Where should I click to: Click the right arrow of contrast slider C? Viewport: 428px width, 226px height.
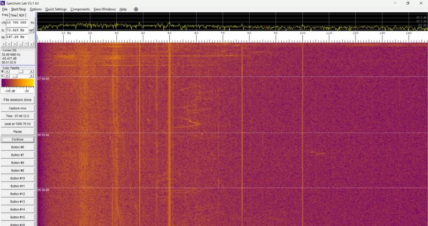(x=32, y=76)
